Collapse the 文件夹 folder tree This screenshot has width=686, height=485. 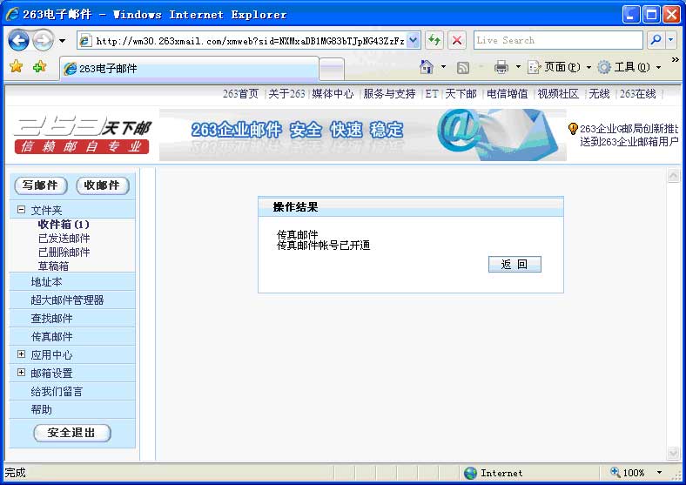(21, 210)
